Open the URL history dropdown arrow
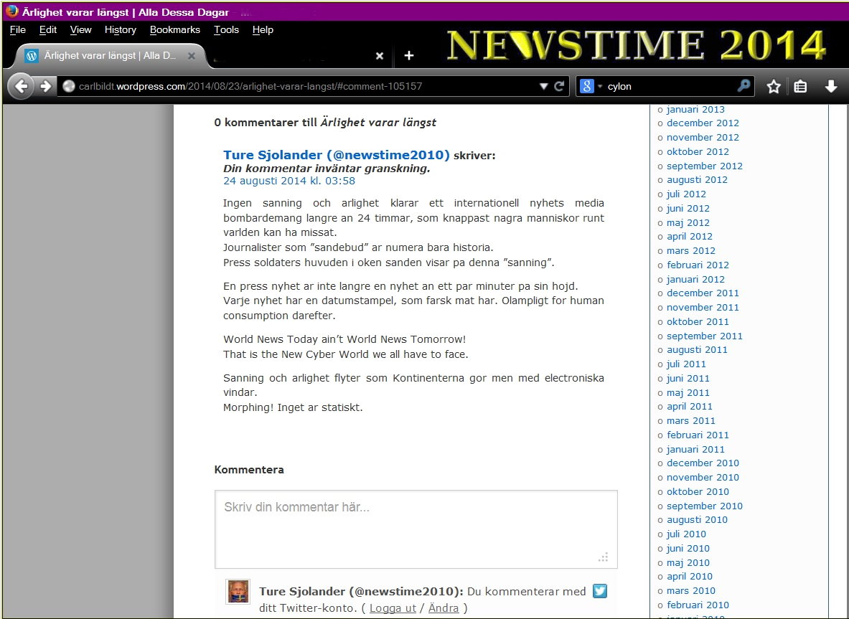This screenshot has height=619, width=849. [x=543, y=86]
